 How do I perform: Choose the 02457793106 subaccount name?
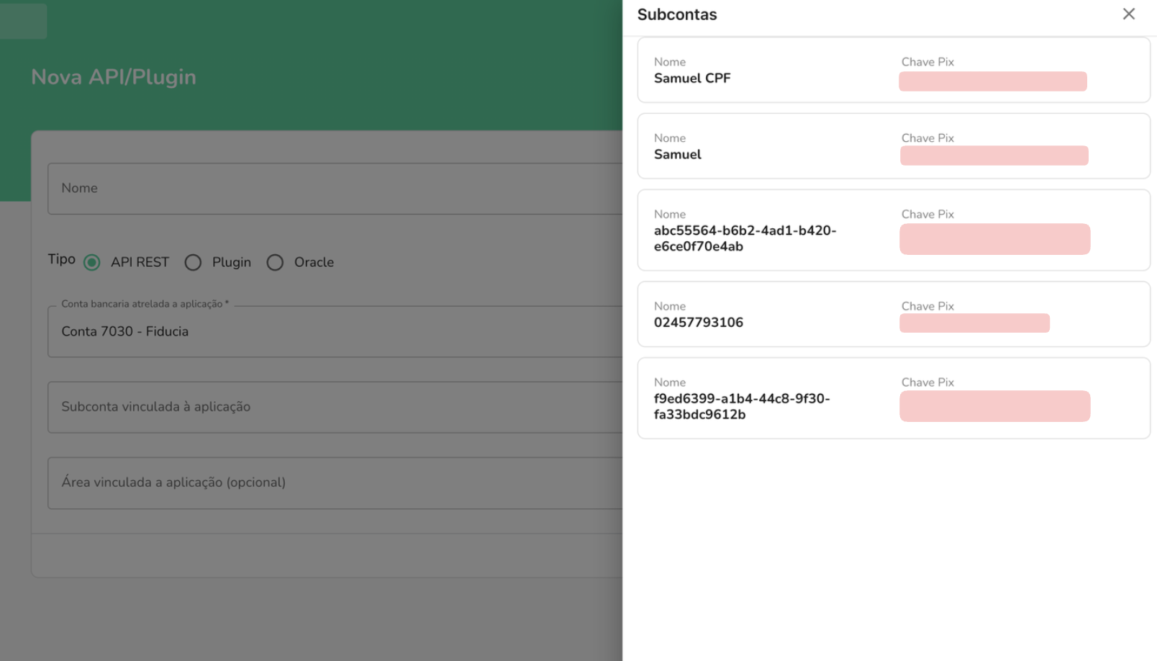(698, 323)
